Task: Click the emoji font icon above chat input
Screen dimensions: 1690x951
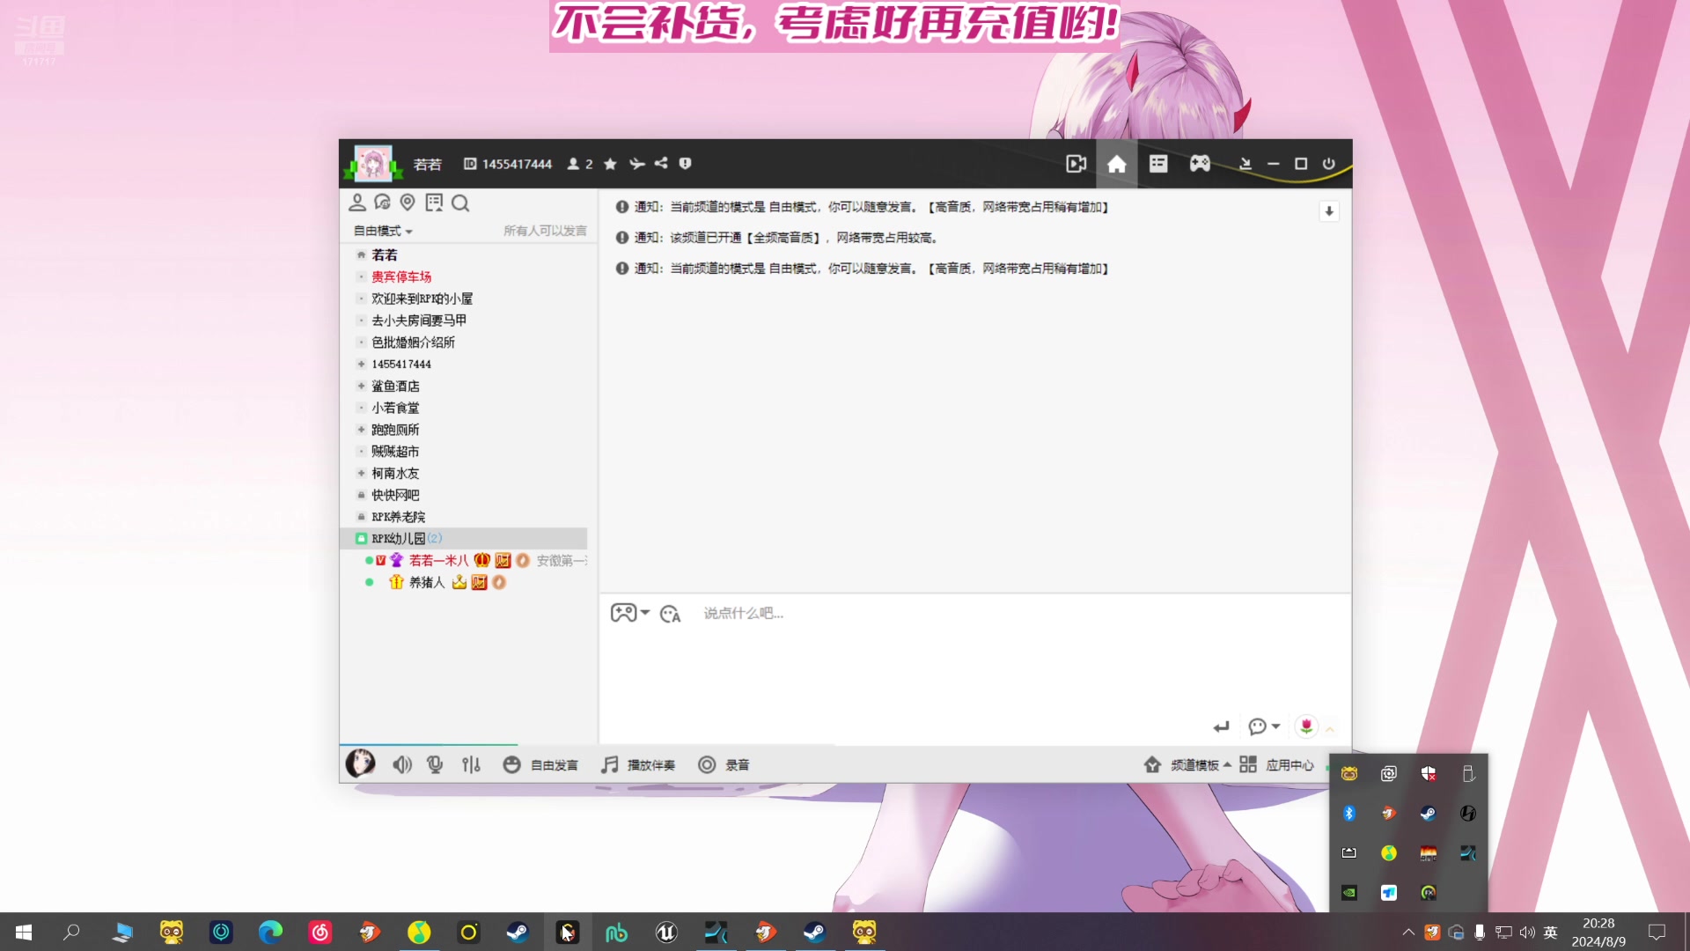Action: [670, 614]
